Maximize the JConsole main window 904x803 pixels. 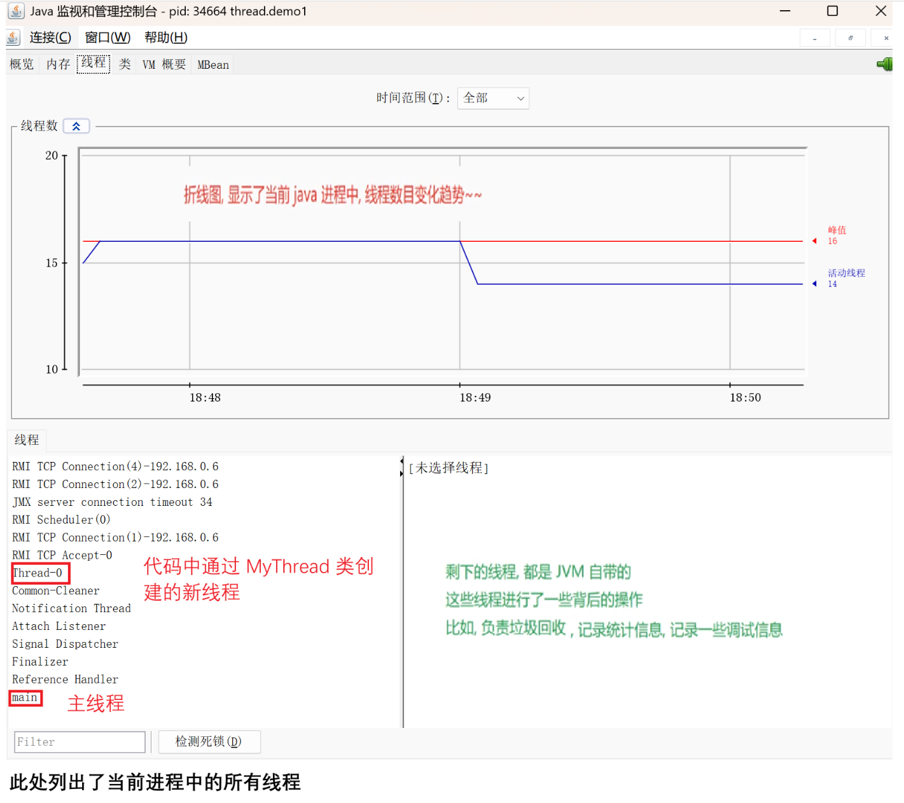click(x=832, y=11)
